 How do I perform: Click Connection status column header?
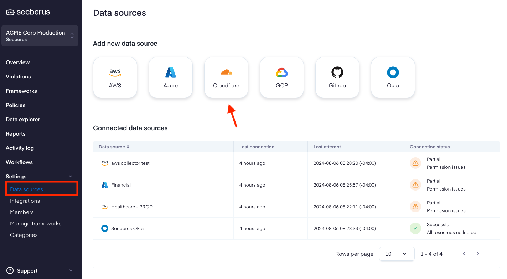point(430,147)
